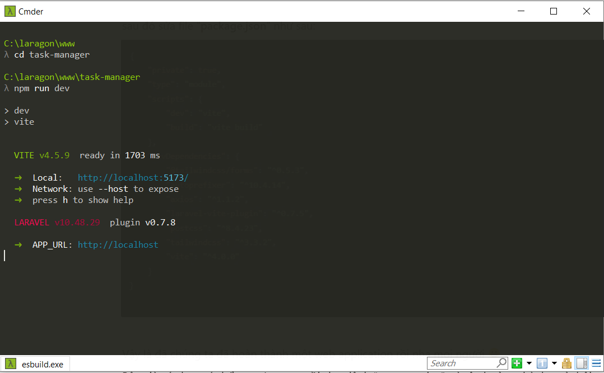Viewport: 604px width, 373px height.
Task: Toggle the padlock lock console icon
Action: [566, 363]
